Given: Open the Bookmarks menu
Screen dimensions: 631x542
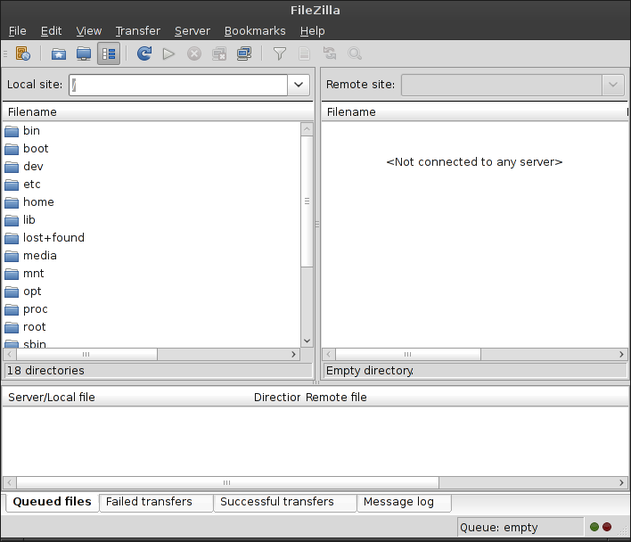Looking at the screenshot, I should (255, 31).
